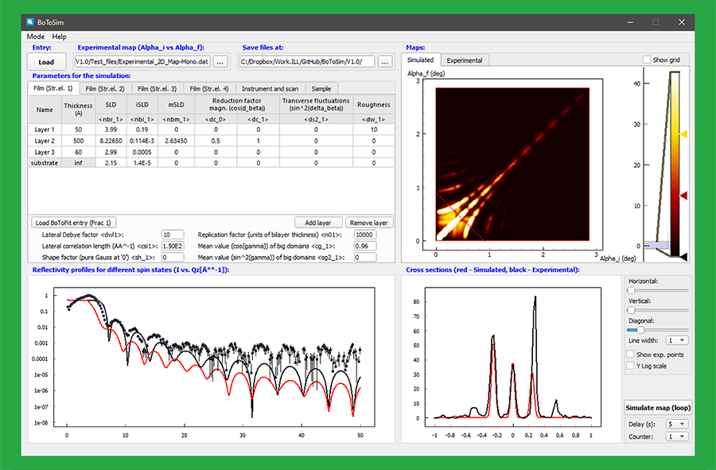Expand the Counter dropdown
This screenshot has height=470, width=716.
(676, 437)
